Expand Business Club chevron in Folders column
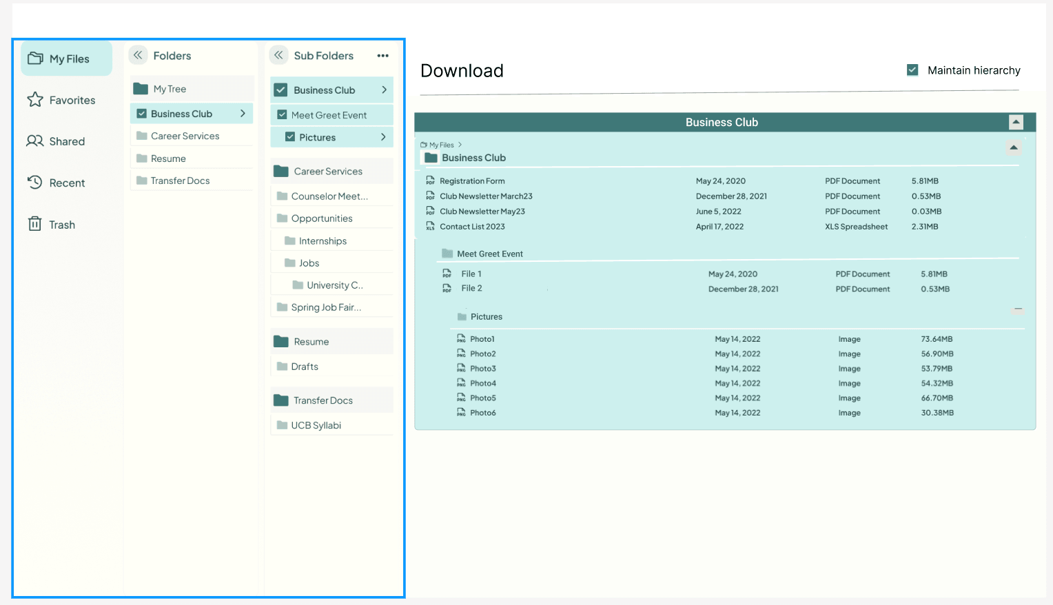The width and height of the screenshot is (1053, 605). click(x=243, y=114)
